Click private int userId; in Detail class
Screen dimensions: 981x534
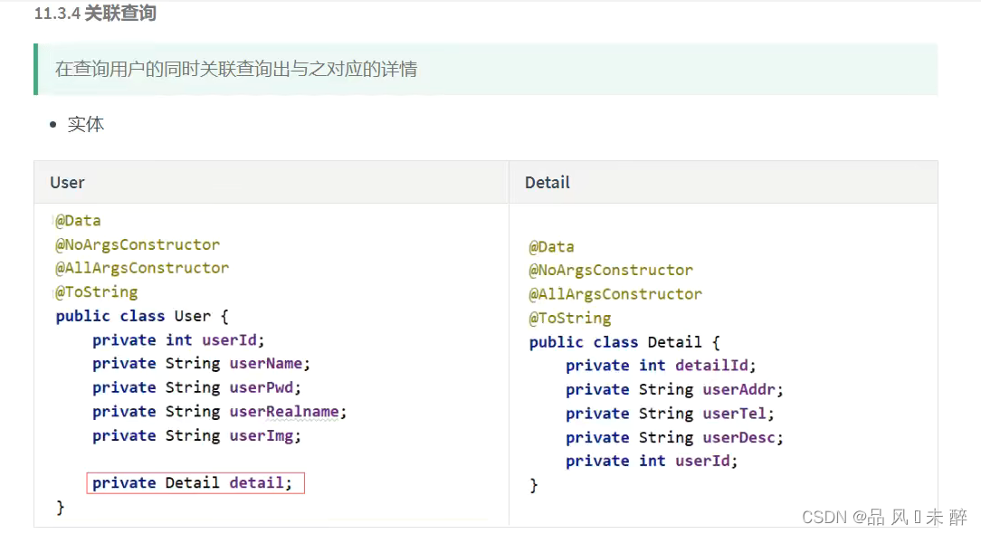click(652, 461)
